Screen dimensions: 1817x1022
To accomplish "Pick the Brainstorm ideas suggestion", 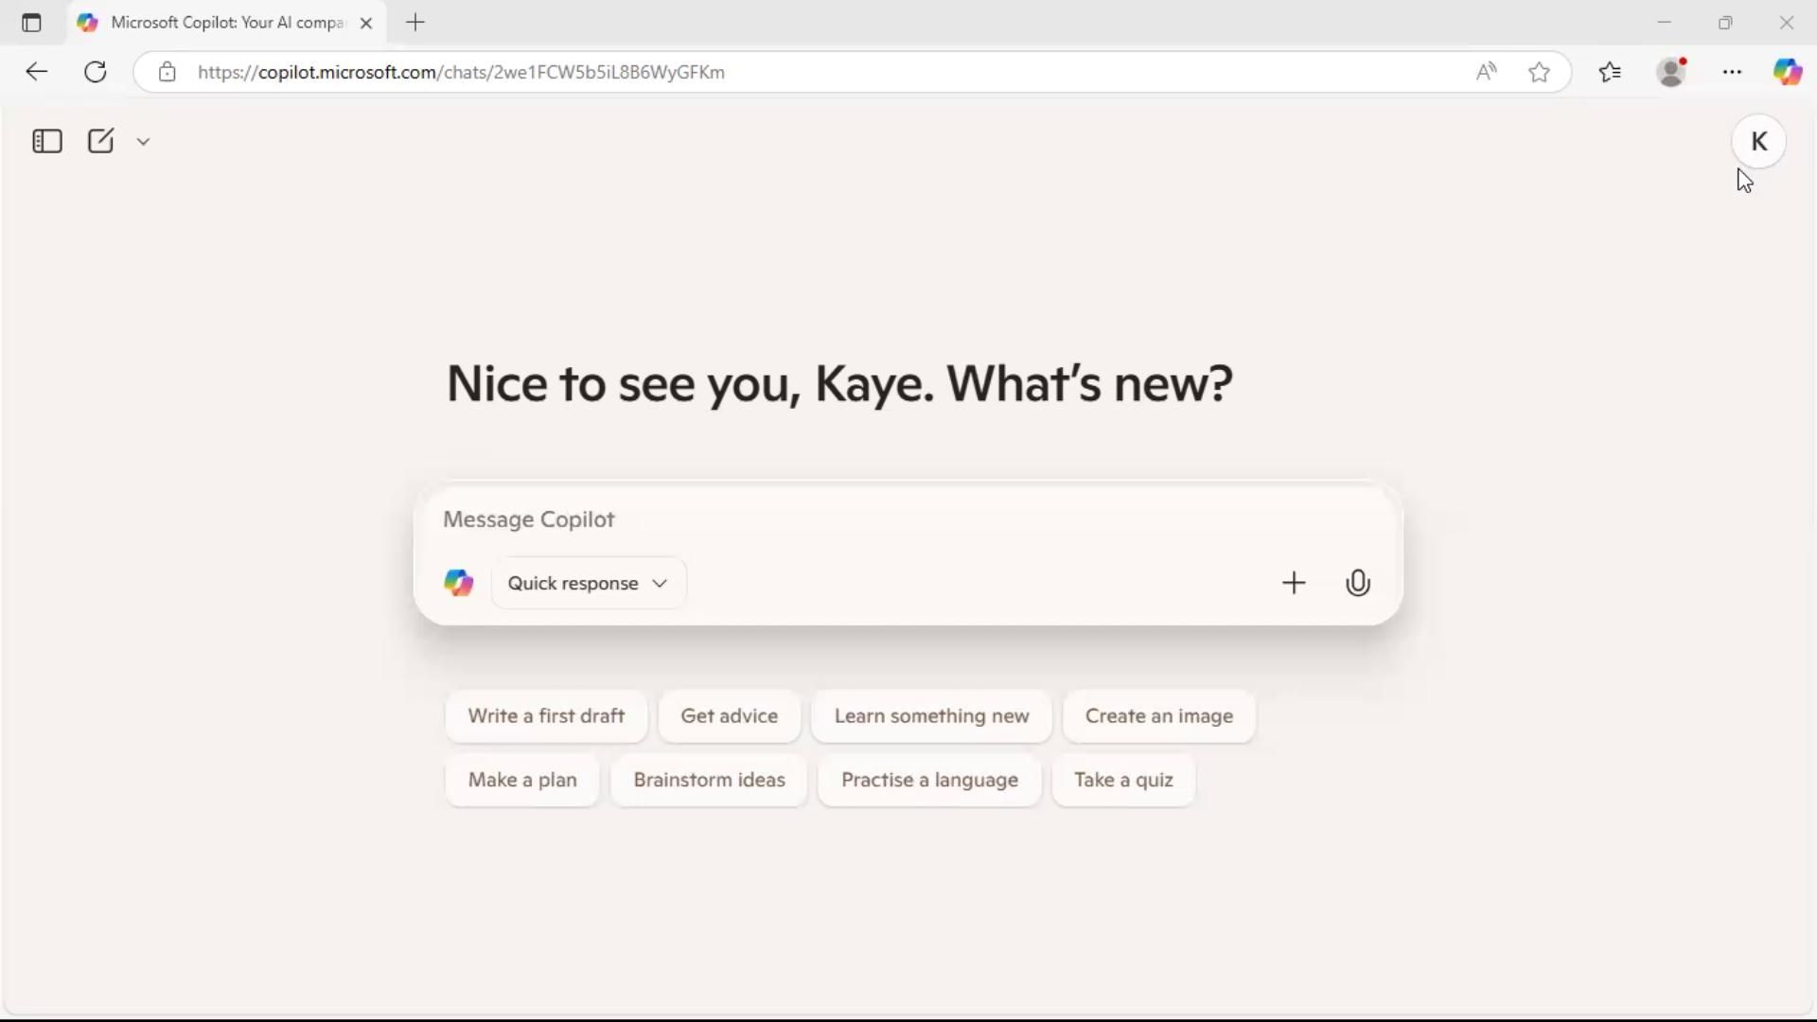I will (710, 781).
